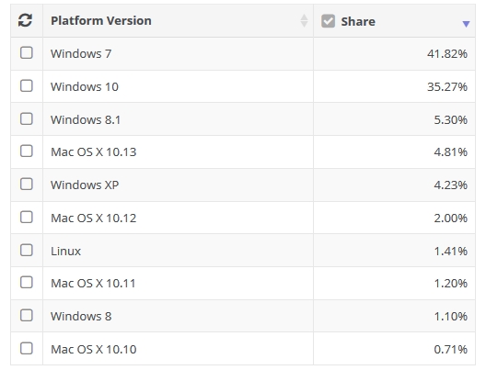Check the Windows 8 row checkbox
The height and width of the screenshot is (370, 486).
point(27,315)
